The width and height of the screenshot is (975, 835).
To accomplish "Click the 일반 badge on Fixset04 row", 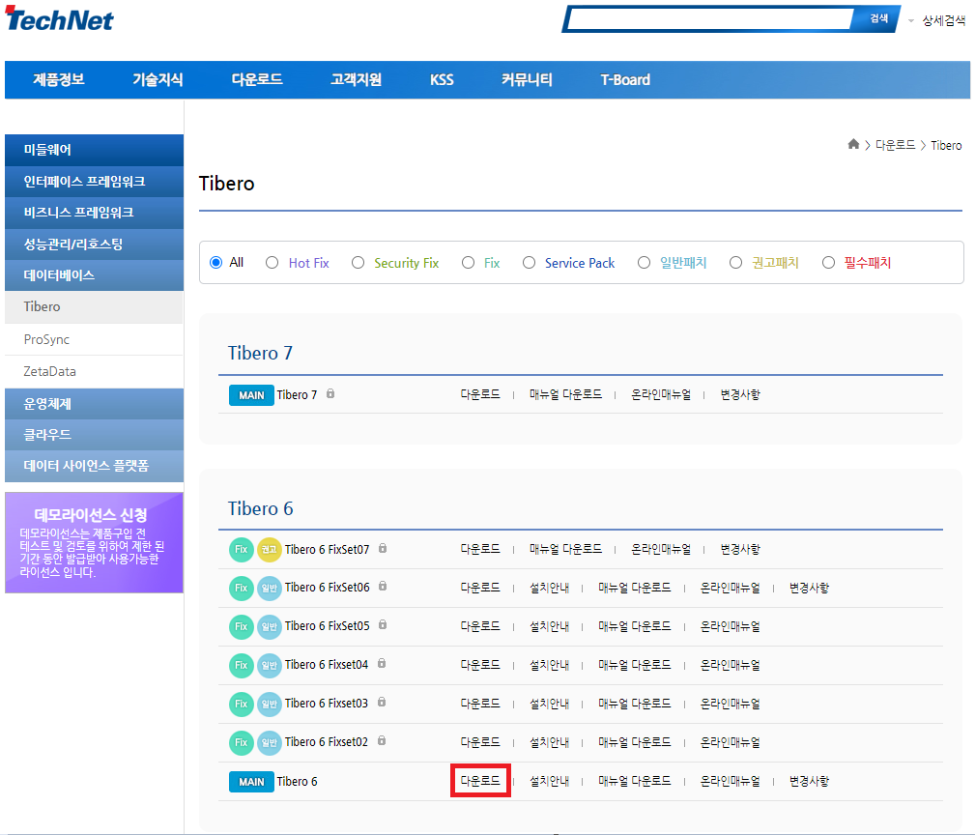I will [270, 665].
